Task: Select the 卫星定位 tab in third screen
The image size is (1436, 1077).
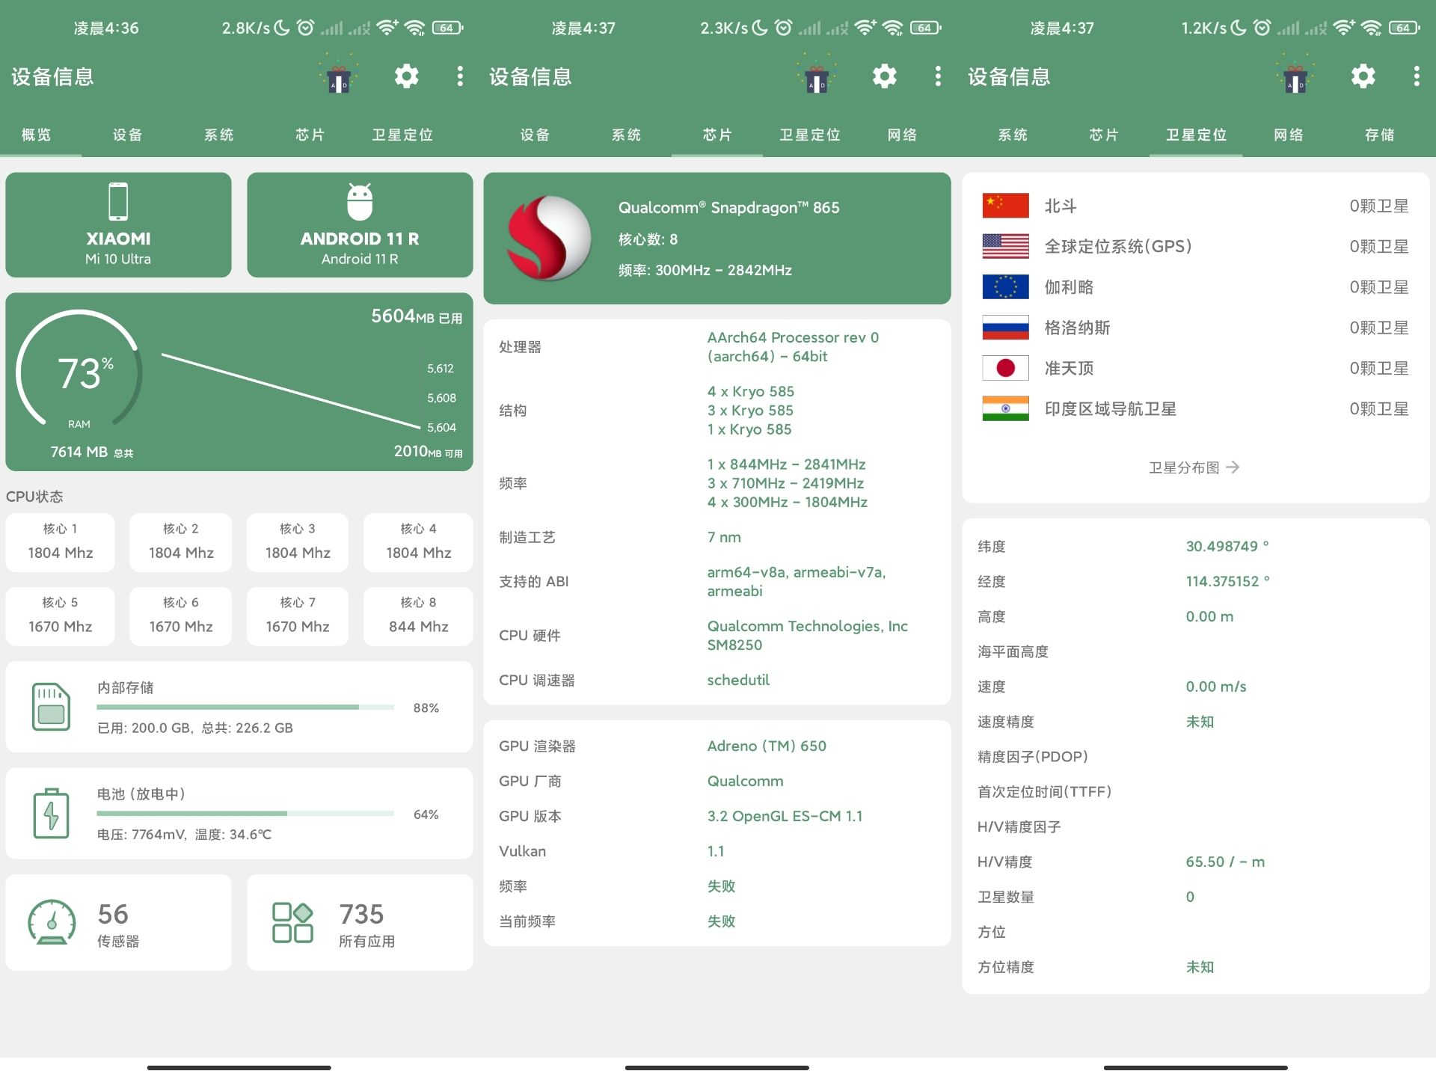Action: coord(1197,135)
